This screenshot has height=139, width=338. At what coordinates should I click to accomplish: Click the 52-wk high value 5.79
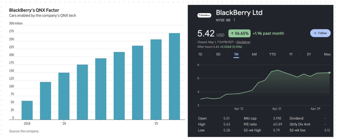(x=277, y=130)
